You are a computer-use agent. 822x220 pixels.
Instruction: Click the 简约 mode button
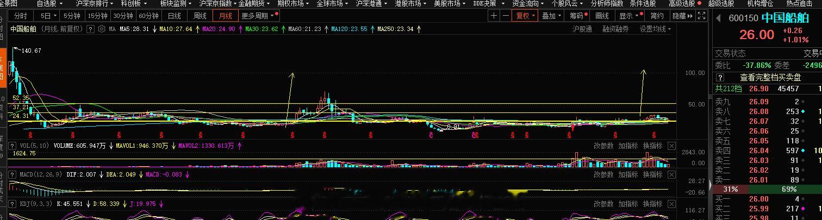(657, 16)
